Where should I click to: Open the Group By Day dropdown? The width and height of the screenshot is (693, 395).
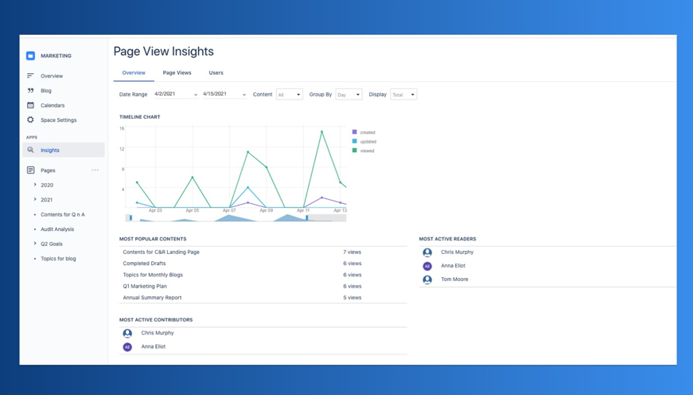[x=348, y=95]
